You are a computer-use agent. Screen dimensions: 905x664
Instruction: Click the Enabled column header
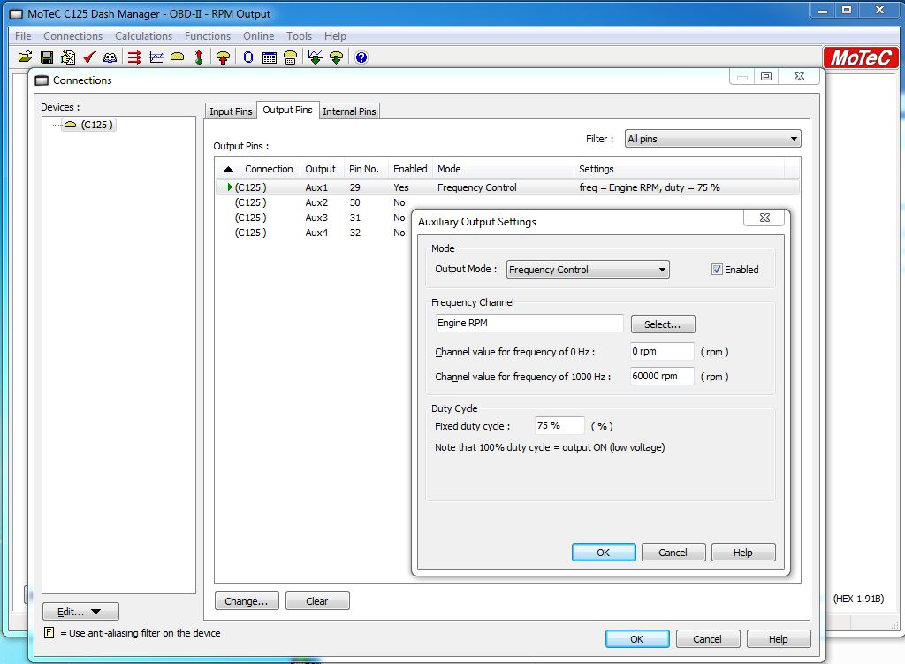pyautogui.click(x=410, y=169)
